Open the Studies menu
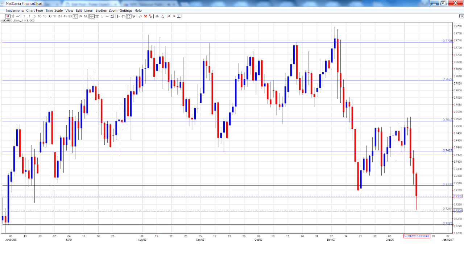Screen dimensions: 464x261 tap(101, 11)
